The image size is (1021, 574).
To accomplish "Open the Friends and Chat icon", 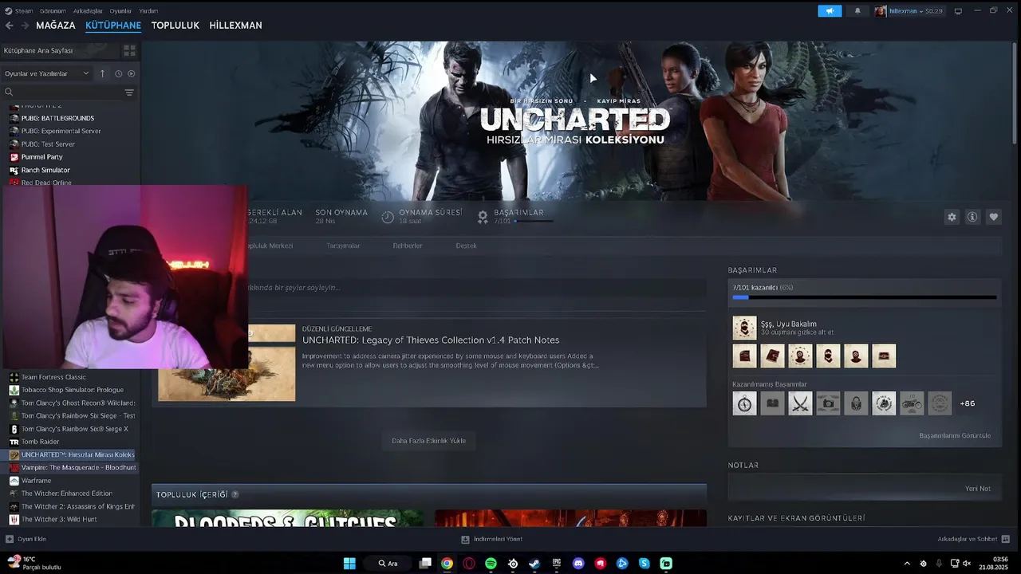I will (x=1005, y=539).
